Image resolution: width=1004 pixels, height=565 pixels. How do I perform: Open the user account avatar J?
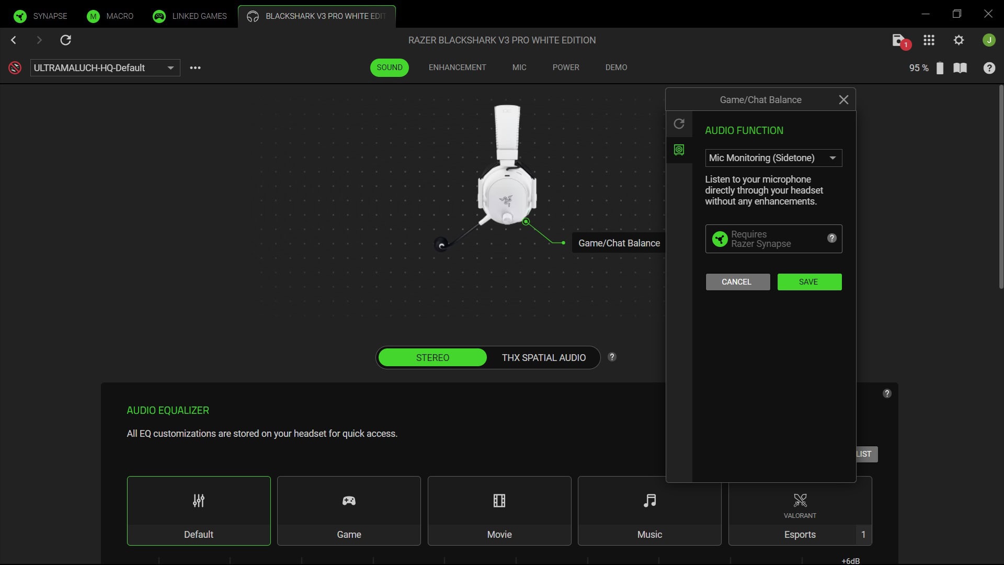click(989, 40)
